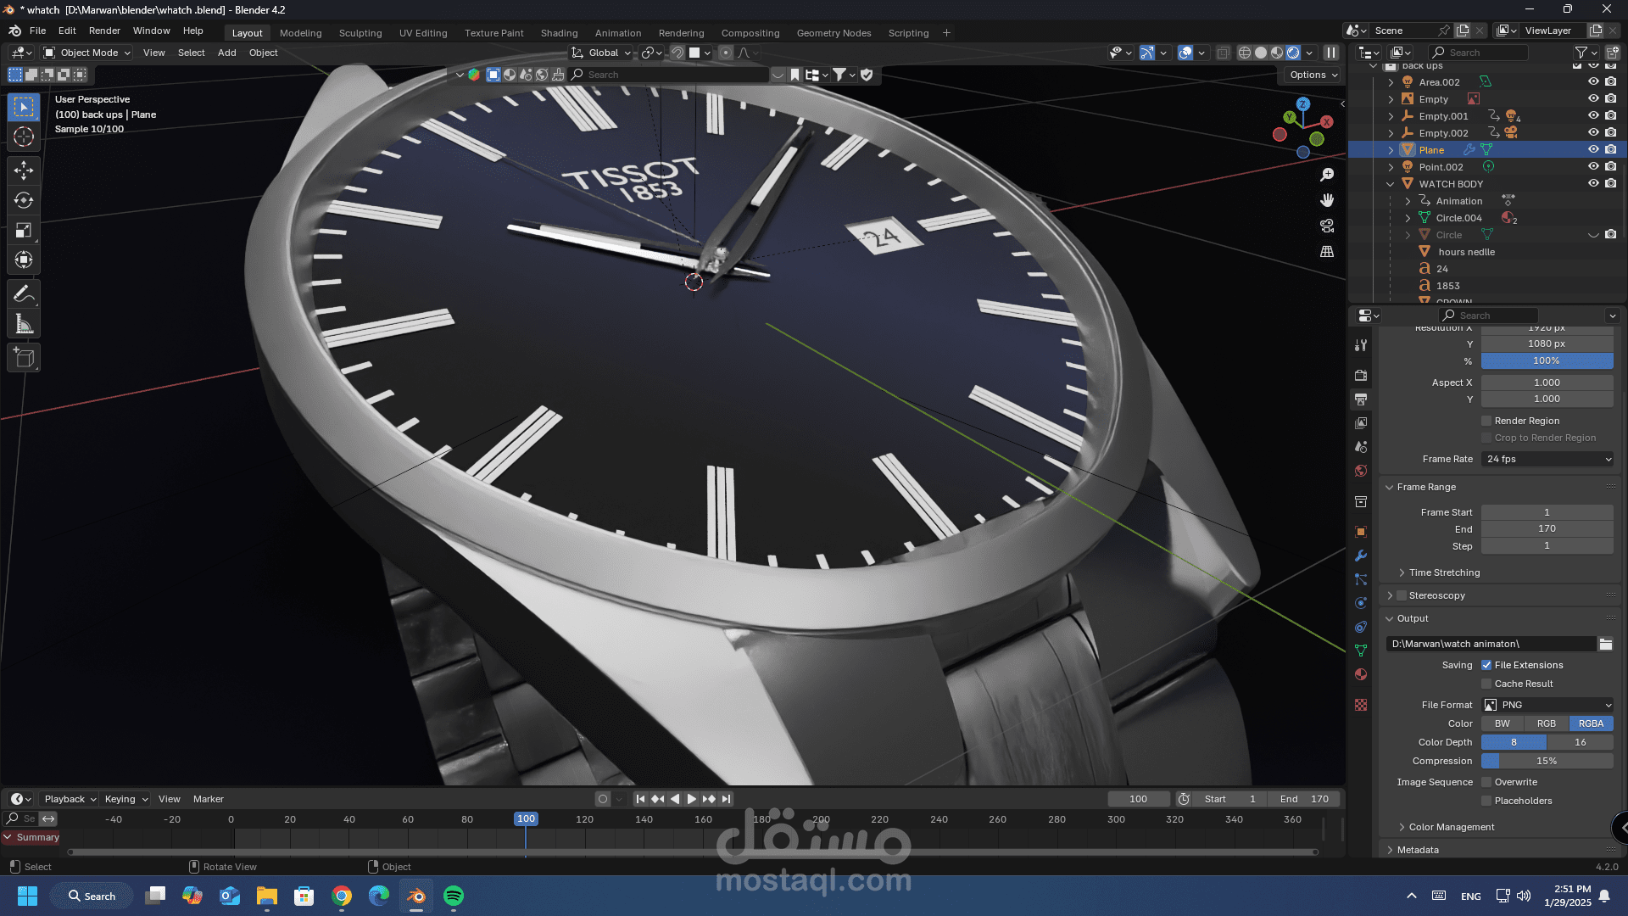Select the Add Cube tool
Viewport: 1628px width, 916px height.
pos(24,358)
